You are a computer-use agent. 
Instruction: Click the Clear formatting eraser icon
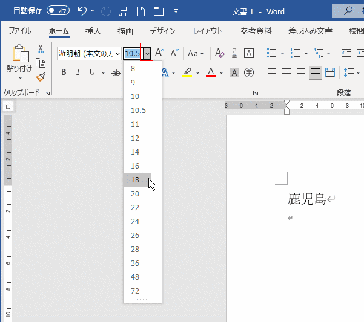click(x=220, y=53)
